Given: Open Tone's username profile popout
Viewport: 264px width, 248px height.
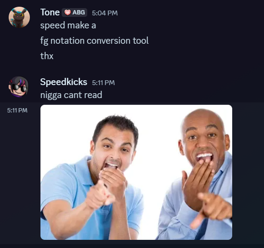Looking at the screenshot, I should 50,12.
